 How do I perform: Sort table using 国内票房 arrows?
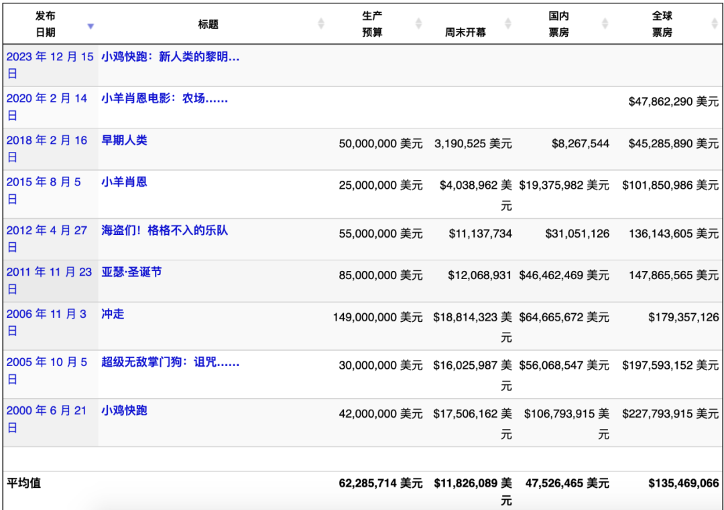[605, 23]
